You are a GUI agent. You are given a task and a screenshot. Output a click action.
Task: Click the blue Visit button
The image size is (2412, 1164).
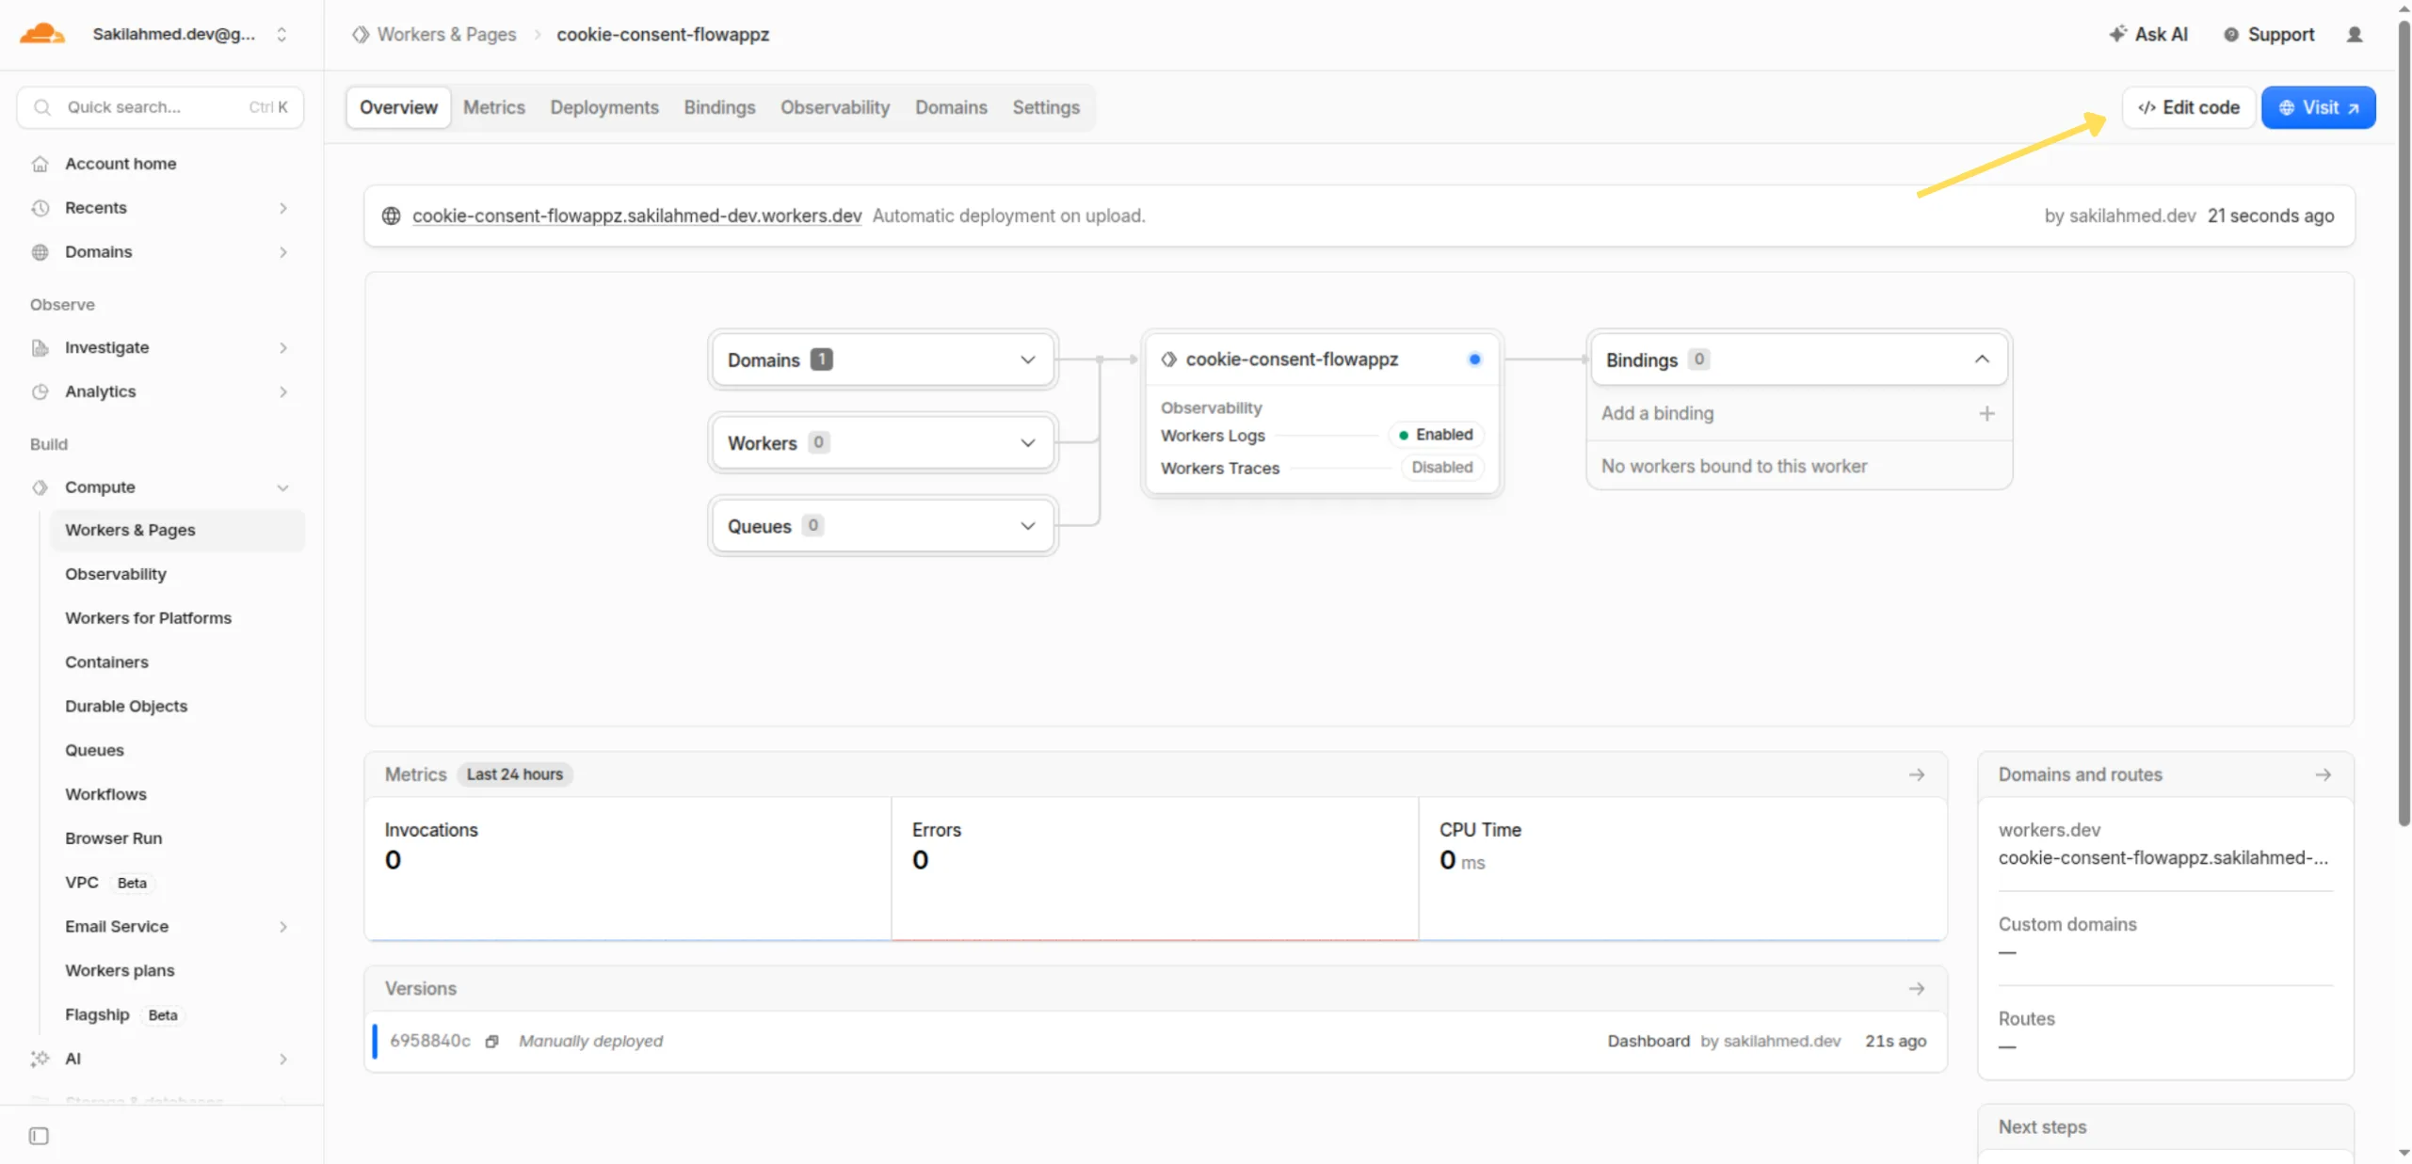[x=2317, y=107]
